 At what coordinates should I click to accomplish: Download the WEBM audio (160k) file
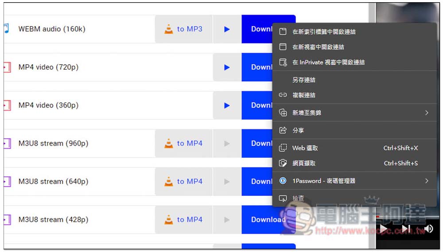click(257, 29)
